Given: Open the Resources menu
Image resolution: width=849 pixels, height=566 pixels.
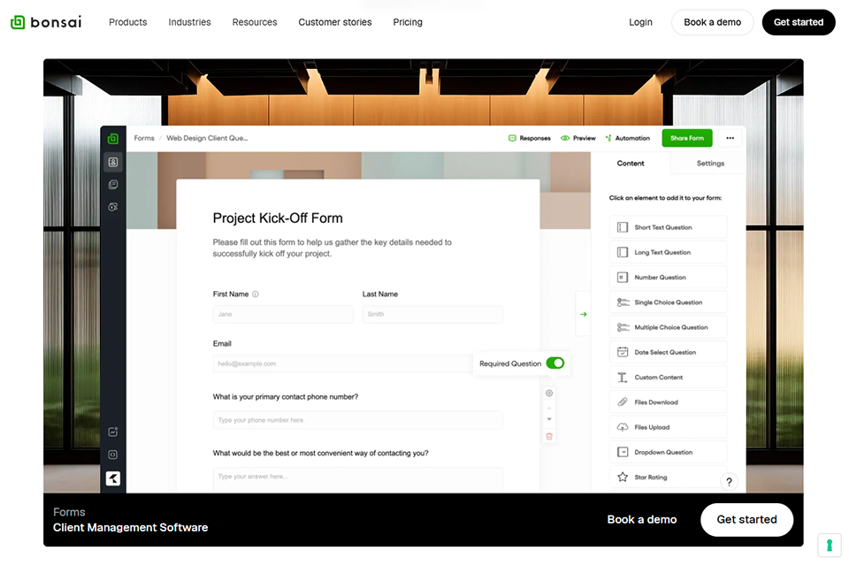Looking at the screenshot, I should 255,22.
